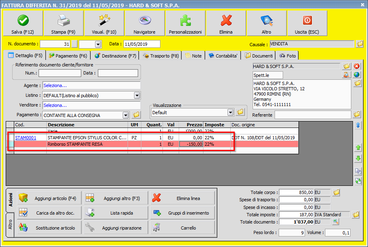Click the reference Num. input field
Screen dimensions: 368x247
(60, 73)
